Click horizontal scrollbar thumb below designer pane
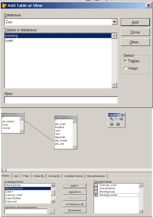Image resolution: width=153 pixels, height=217 pixels. [4, 170]
